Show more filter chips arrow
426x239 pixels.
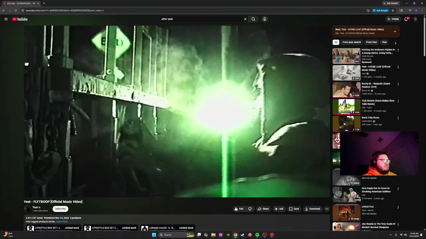pyautogui.click(x=395, y=43)
